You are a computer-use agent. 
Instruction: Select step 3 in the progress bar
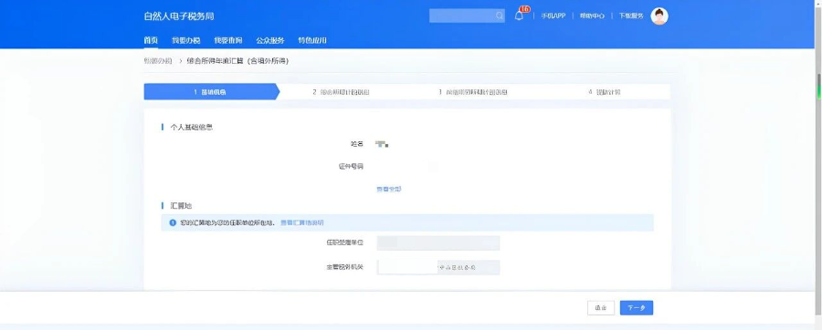click(473, 92)
